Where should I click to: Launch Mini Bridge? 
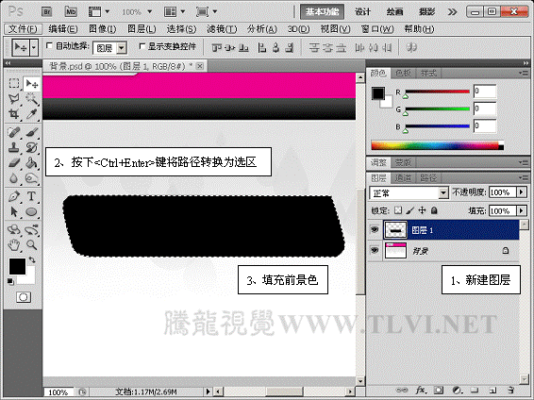(71, 12)
